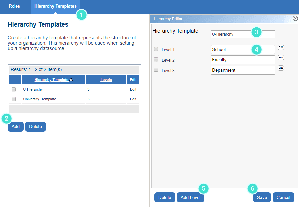Click the Add button below the results table

point(15,126)
